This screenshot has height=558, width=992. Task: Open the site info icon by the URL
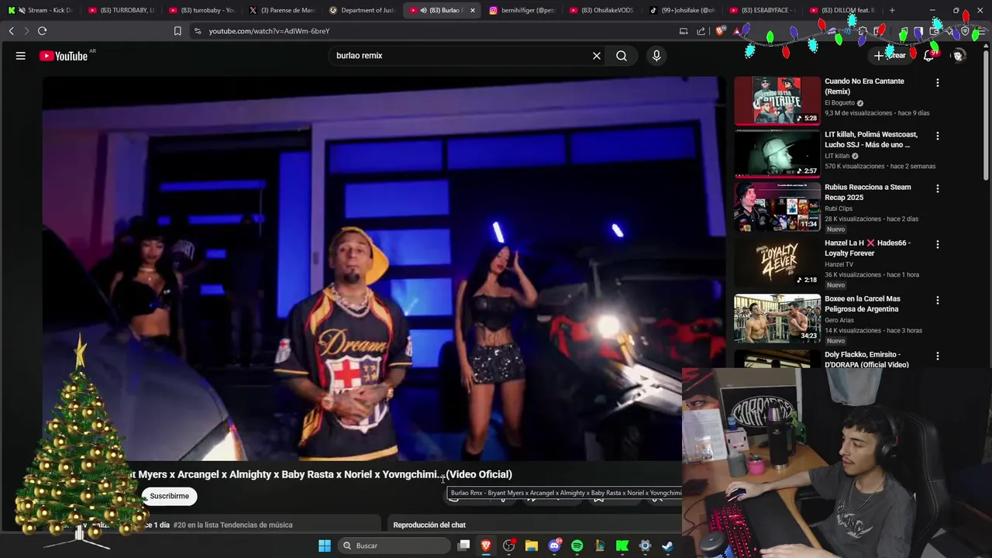(x=198, y=31)
